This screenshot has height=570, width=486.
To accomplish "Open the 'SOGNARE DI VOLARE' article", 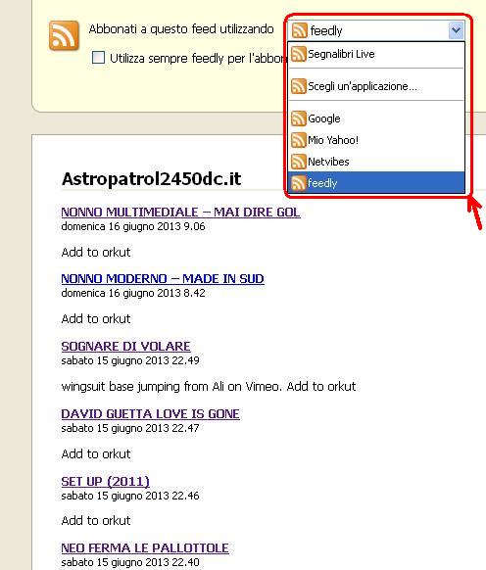I will pos(125,347).
